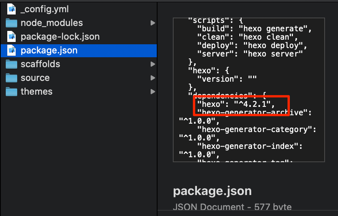Click the source folder icon
The width and height of the screenshot is (338, 216).
[11, 78]
